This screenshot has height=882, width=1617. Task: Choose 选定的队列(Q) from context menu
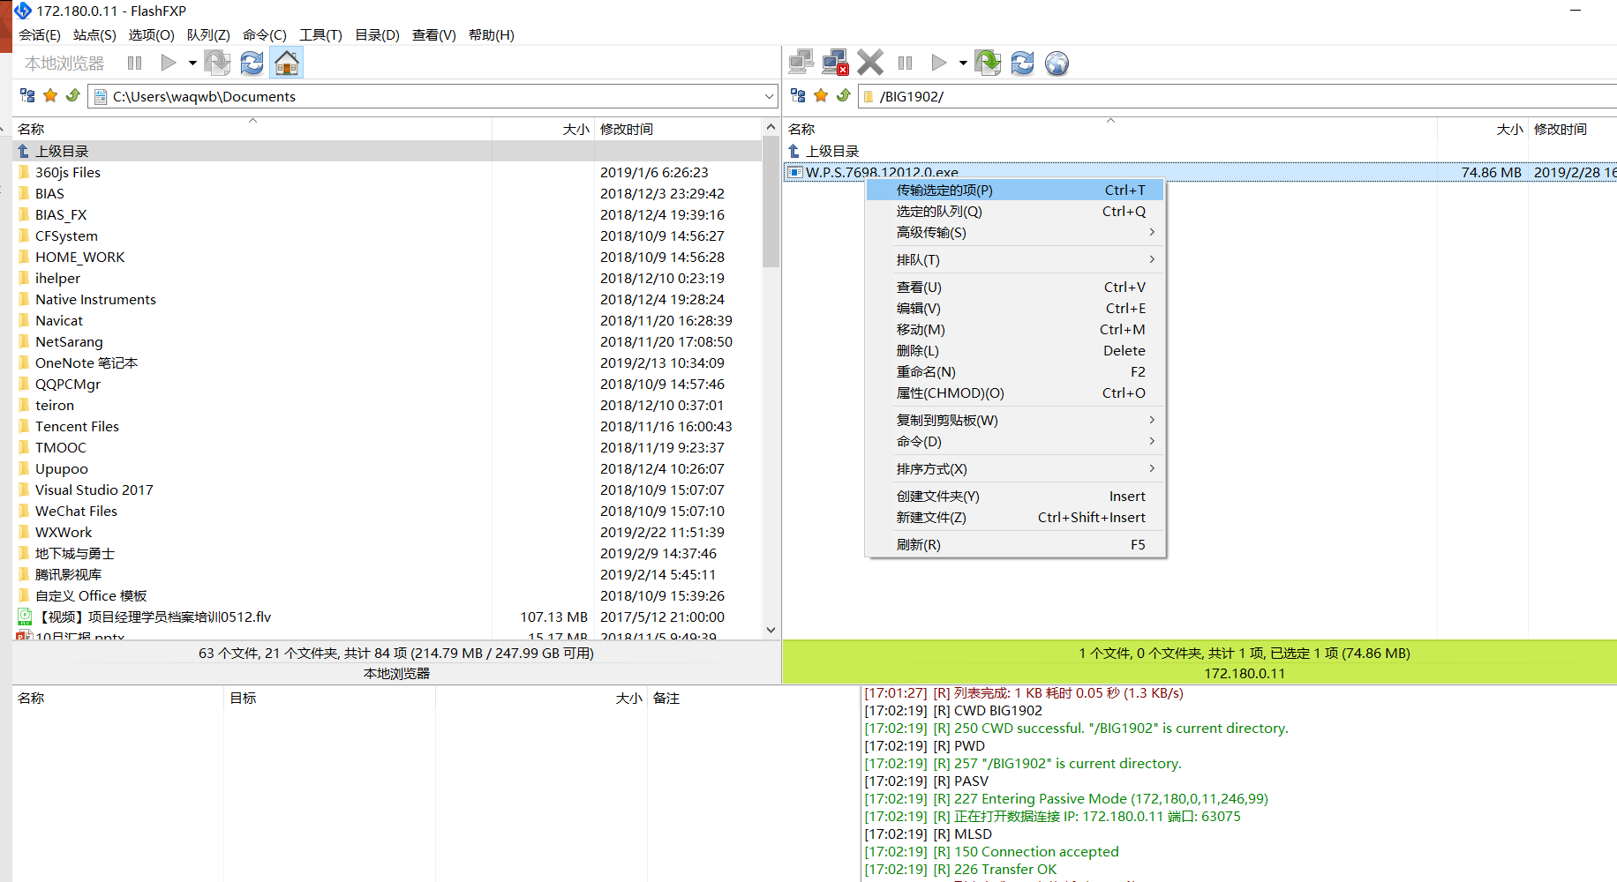coord(1015,211)
